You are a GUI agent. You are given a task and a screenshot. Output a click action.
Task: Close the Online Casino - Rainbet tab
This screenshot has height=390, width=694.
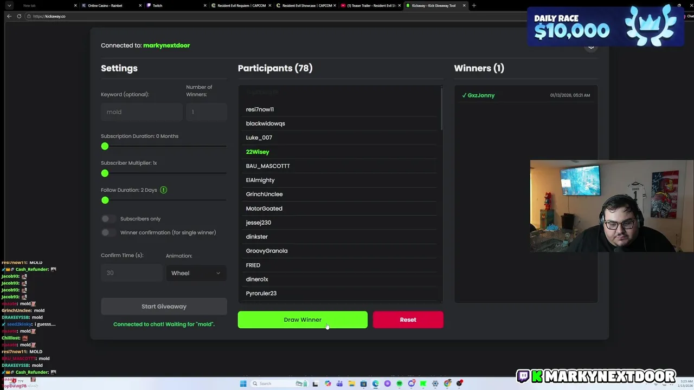point(140,5)
